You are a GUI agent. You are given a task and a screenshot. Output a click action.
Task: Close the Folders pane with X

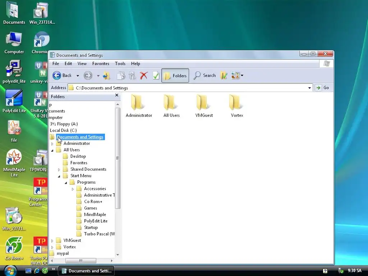click(x=117, y=95)
